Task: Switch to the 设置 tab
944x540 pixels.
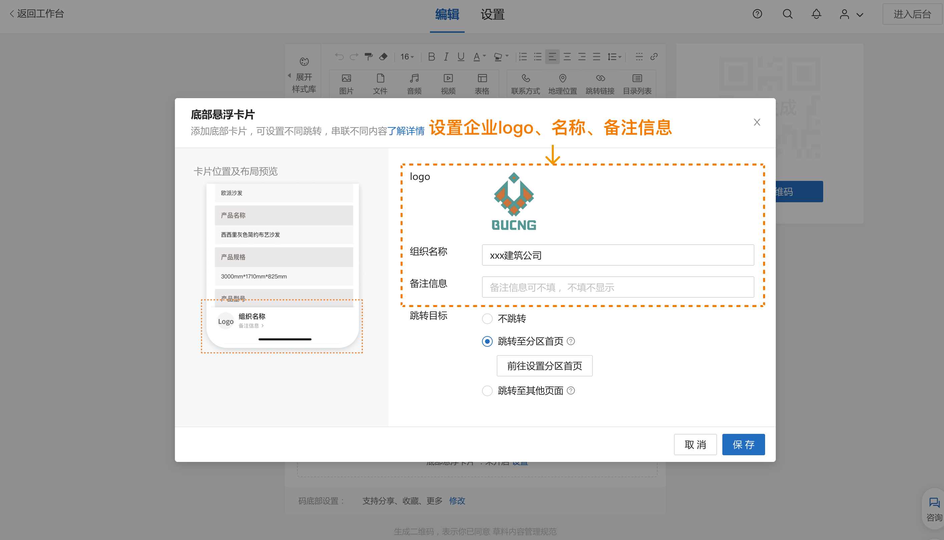Action: (493, 14)
